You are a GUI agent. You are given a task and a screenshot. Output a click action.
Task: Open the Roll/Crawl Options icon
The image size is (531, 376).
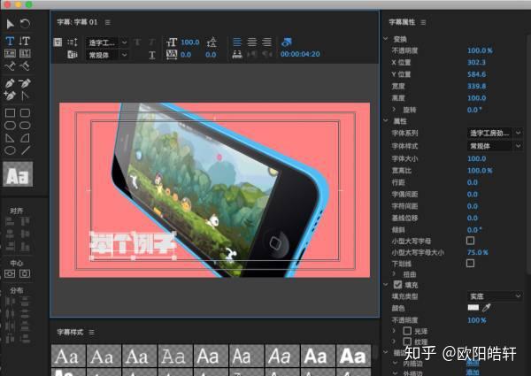(x=73, y=42)
